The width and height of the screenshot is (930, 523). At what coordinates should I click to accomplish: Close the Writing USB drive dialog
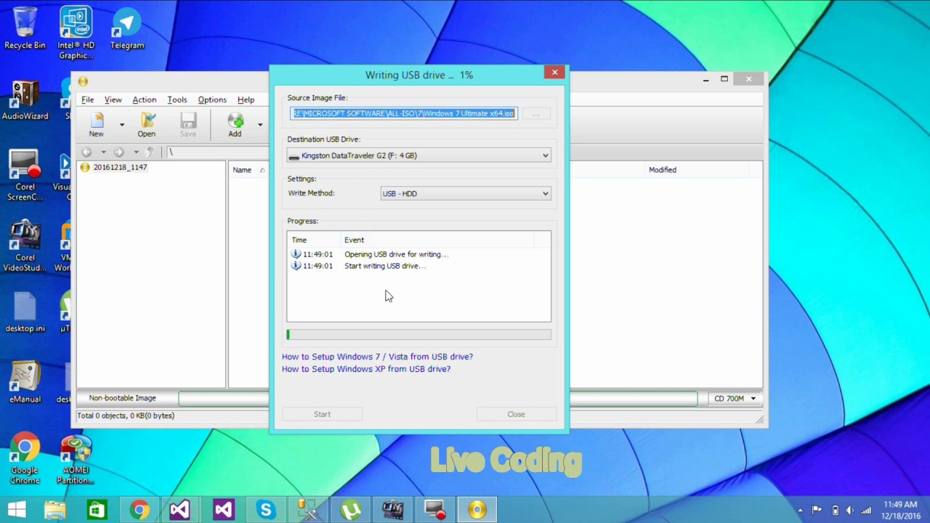554,72
